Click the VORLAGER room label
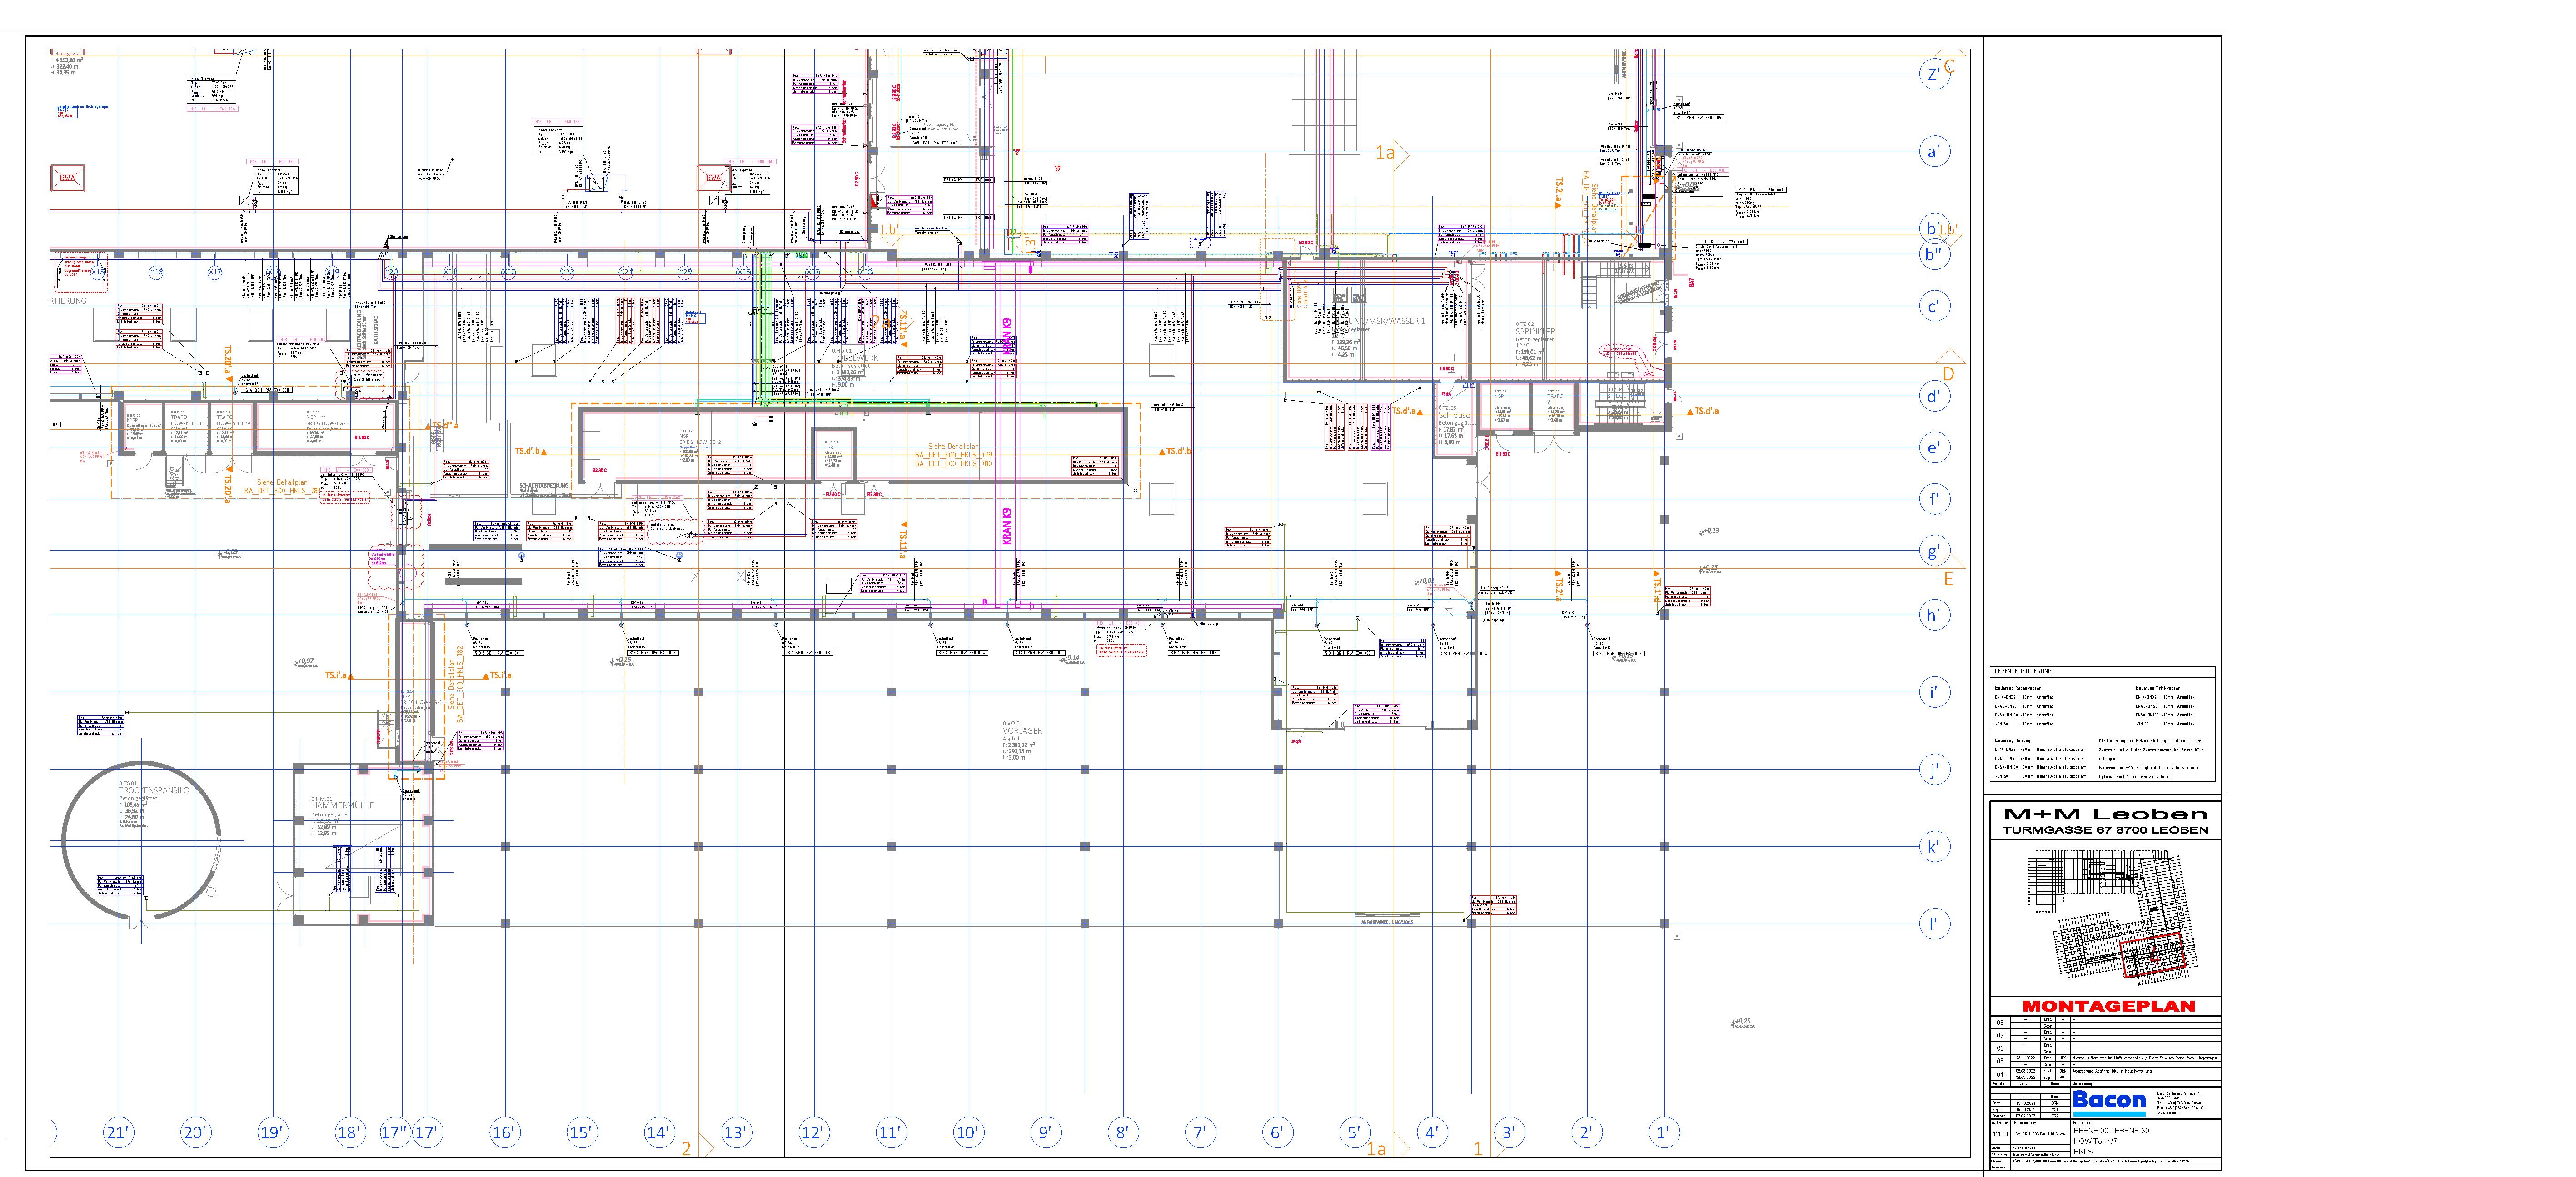This screenshot has width=2576, height=1177. click(x=1022, y=731)
